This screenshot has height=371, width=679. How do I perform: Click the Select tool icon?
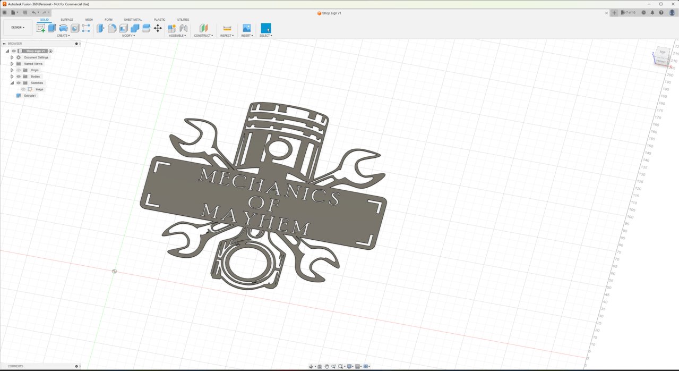pyautogui.click(x=266, y=28)
